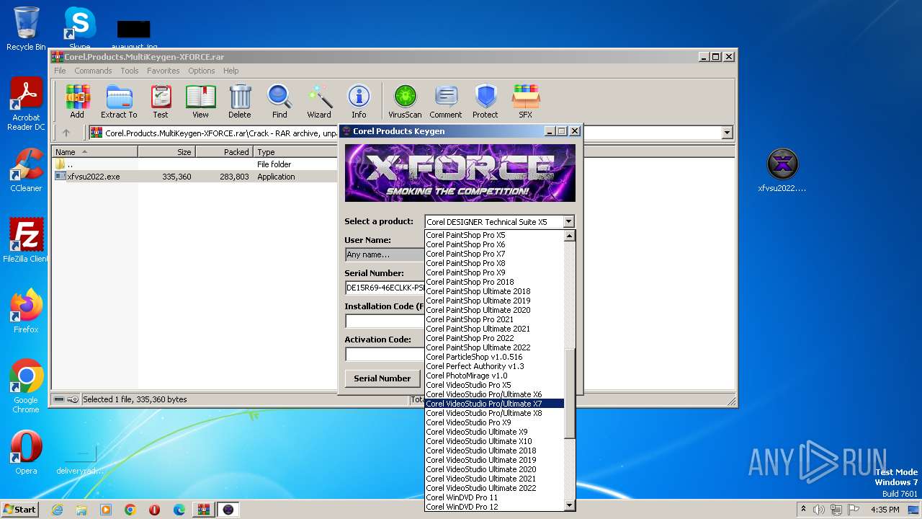Open the Tools menu

pyautogui.click(x=130, y=71)
